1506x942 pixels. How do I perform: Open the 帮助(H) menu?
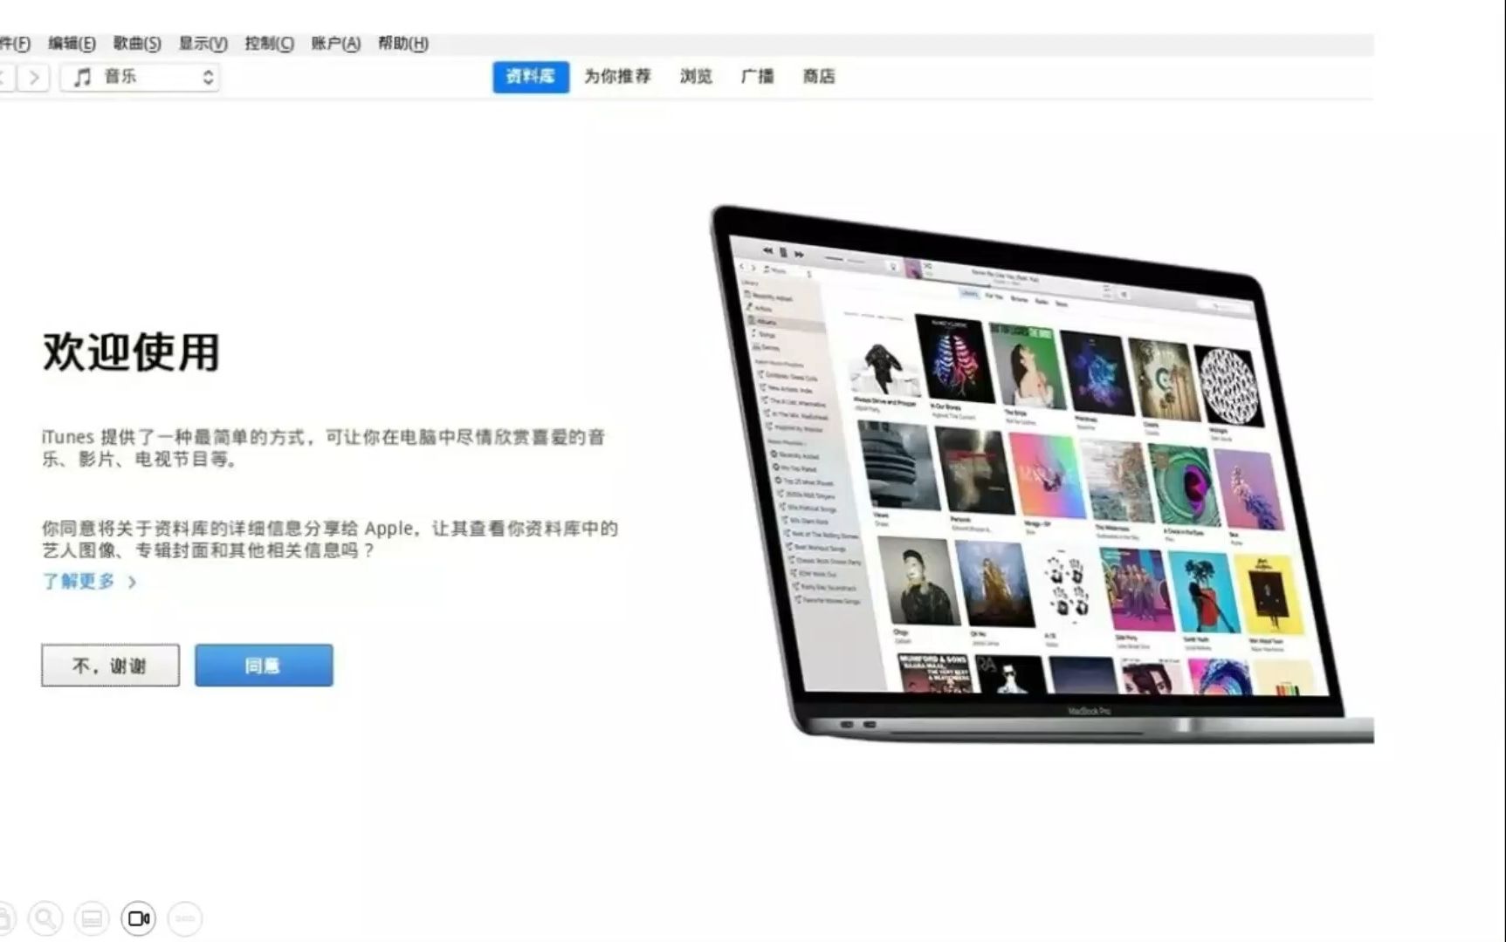click(x=402, y=44)
